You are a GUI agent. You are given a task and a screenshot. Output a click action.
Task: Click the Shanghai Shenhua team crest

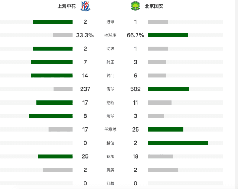pos(85,6)
